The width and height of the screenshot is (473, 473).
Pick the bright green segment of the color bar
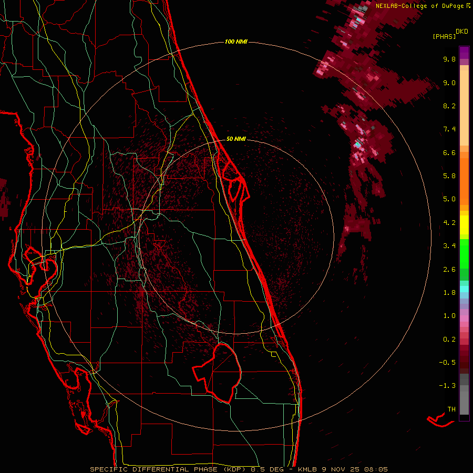pyautogui.click(x=464, y=253)
